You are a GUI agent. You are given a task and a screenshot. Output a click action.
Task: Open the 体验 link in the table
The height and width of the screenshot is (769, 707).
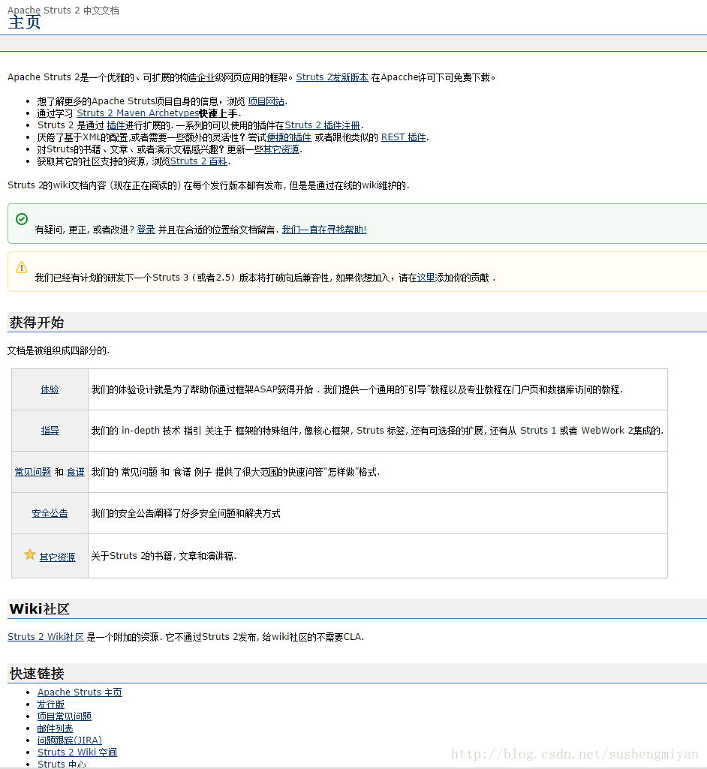tap(50, 389)
